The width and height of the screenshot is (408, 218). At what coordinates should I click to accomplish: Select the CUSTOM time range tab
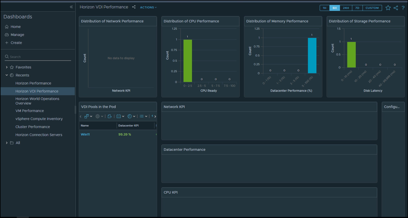(x=372, y=8)
